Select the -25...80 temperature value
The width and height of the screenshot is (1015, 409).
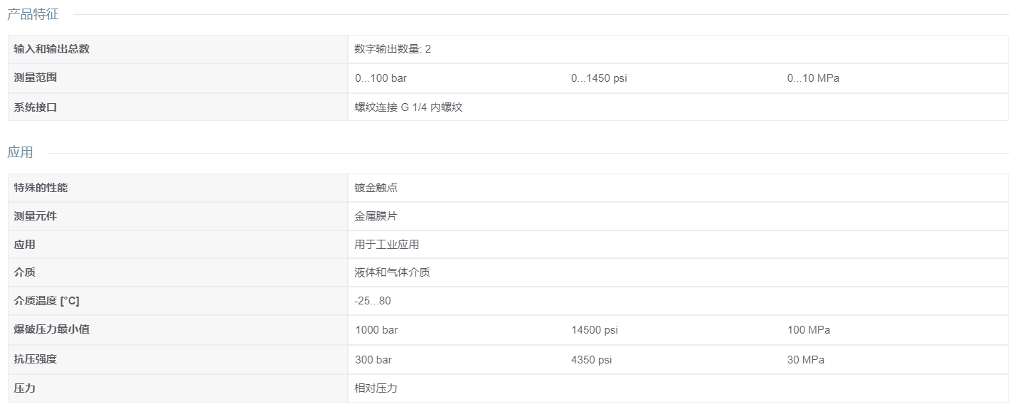373,301
